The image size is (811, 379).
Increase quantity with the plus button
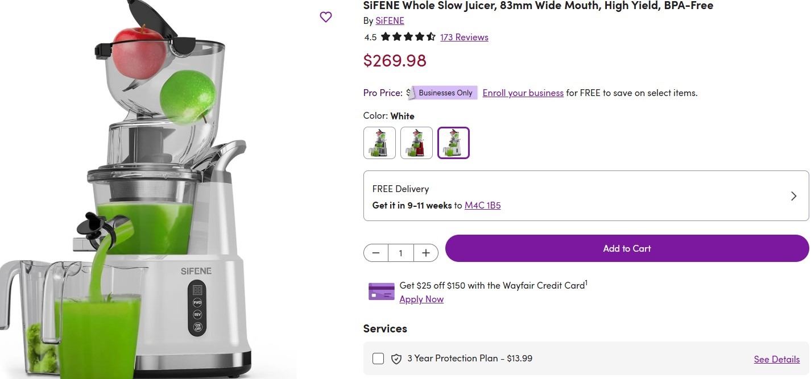(425, 253)
